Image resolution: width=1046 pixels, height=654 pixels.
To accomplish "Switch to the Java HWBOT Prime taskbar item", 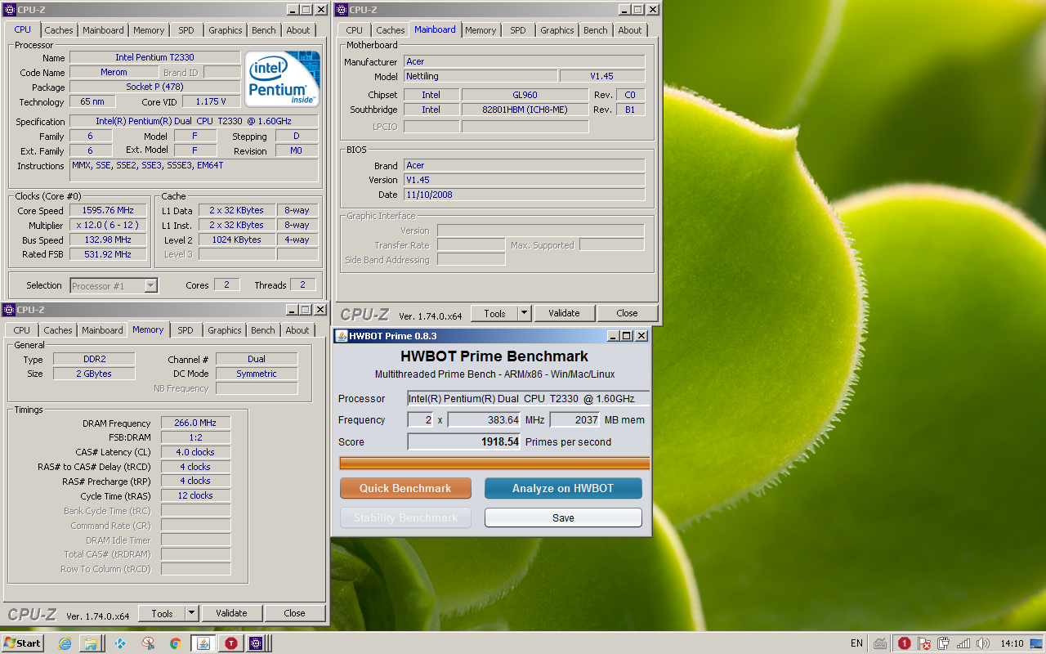I will (x=203, y=643).
